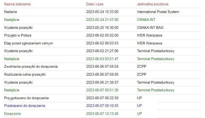205x118 pixels.
Task: Click the 'Nadejście' event dated 2023-06-03
Action: 12,59
